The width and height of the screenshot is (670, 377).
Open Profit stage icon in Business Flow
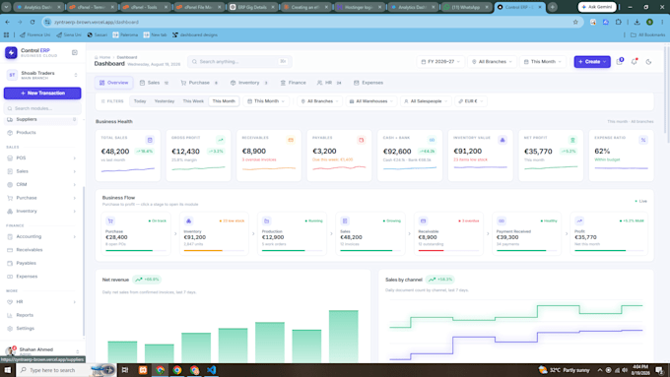pos(579,220)
